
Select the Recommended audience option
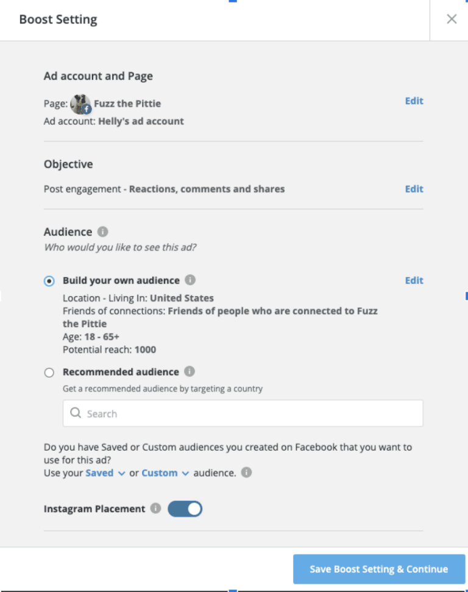[49, 372]
